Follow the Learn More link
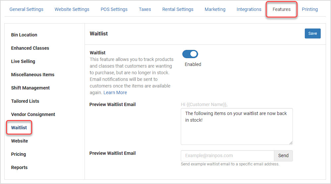331x184 pixels. [x=115, y=92]
